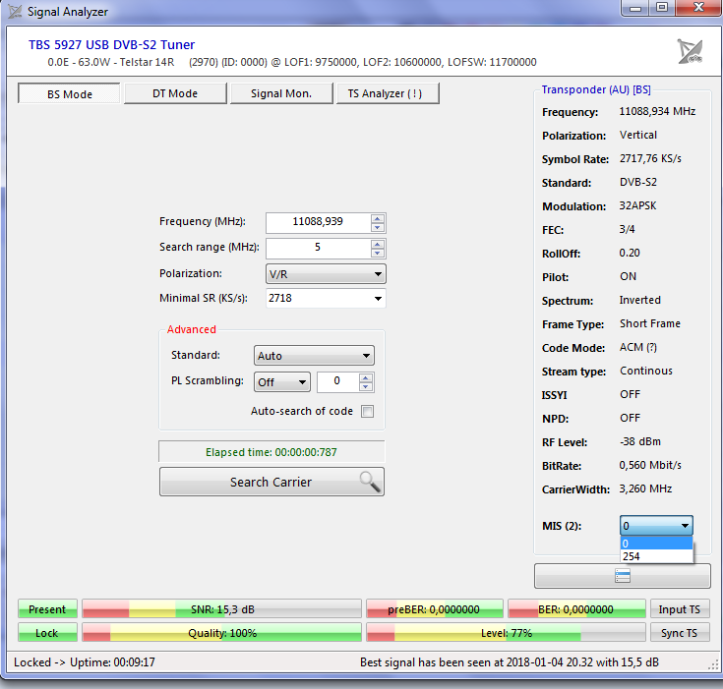
Task: Click the list icon button below MIS
Action: pos(622,576)
